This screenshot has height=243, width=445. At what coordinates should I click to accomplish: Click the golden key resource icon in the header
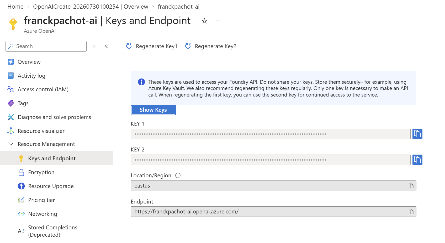click(x=13, y=24)
